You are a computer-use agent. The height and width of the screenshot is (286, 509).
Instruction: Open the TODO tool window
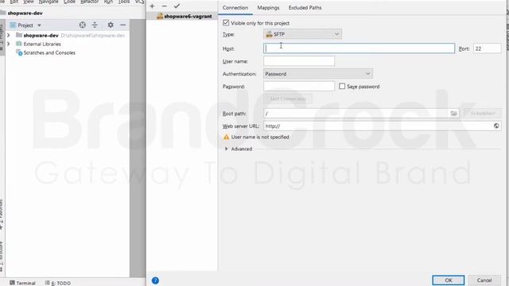click(x=58, y=283)
